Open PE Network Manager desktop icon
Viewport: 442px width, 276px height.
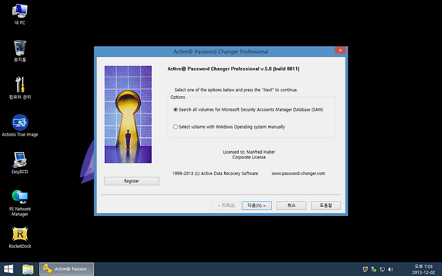point(20,203)
